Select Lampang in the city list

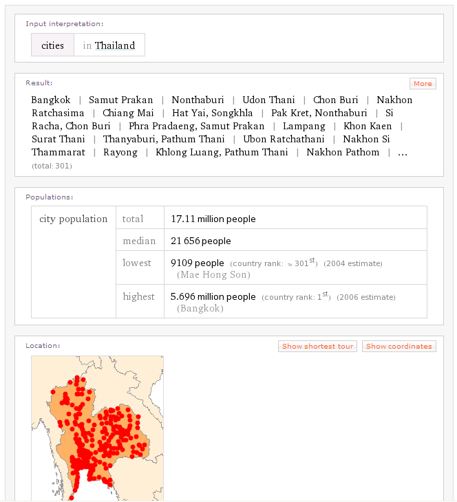[304, 126]
